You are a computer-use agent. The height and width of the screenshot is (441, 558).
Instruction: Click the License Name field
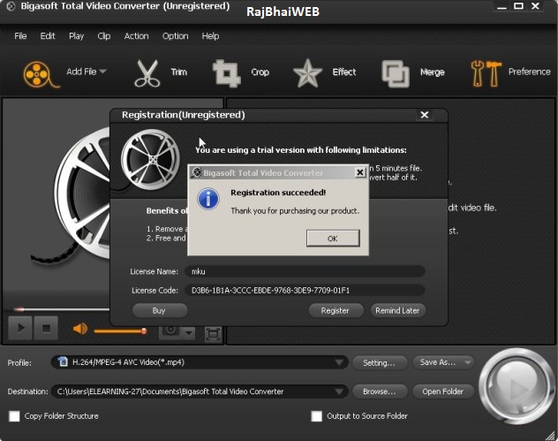pos(305,271)
